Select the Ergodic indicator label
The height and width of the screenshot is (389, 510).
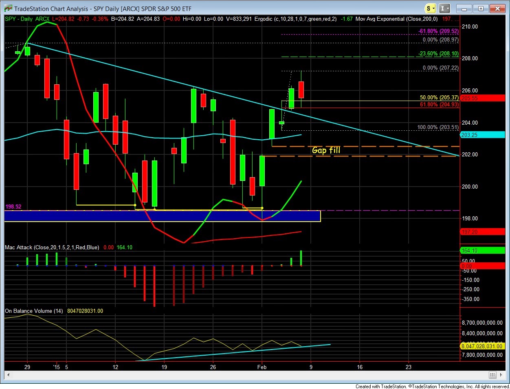pos(295,19)
